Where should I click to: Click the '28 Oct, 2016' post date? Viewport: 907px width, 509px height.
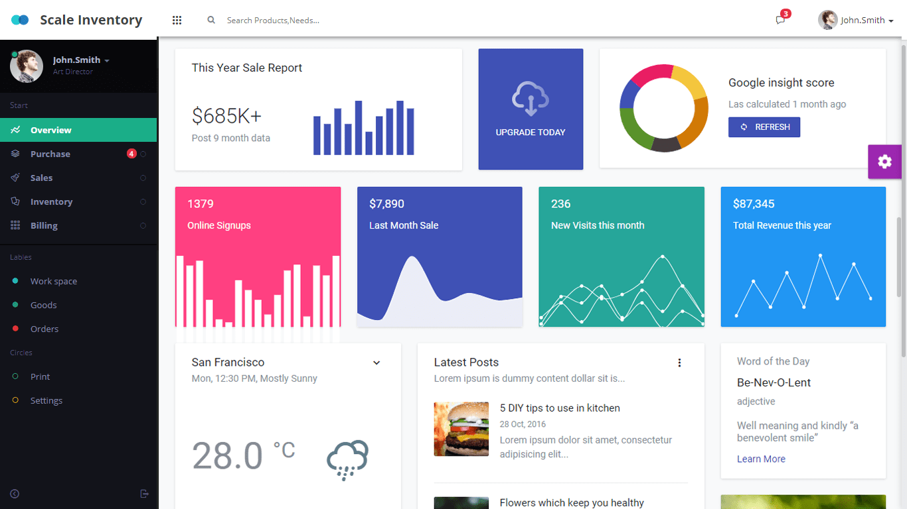523,424
